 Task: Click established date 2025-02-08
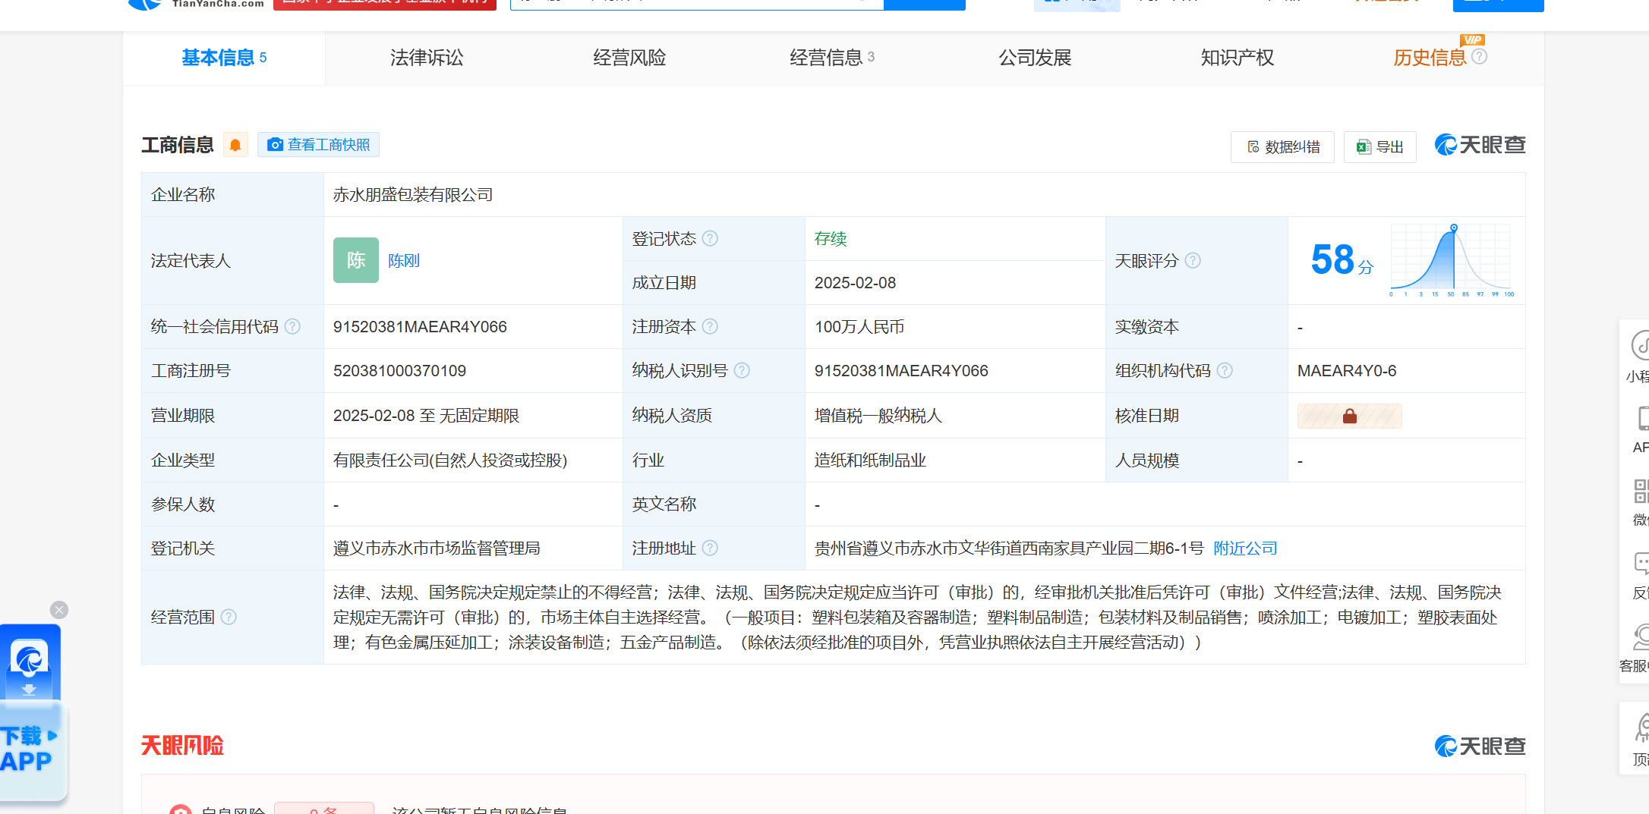pyautogui.click(x=855, y=283)
